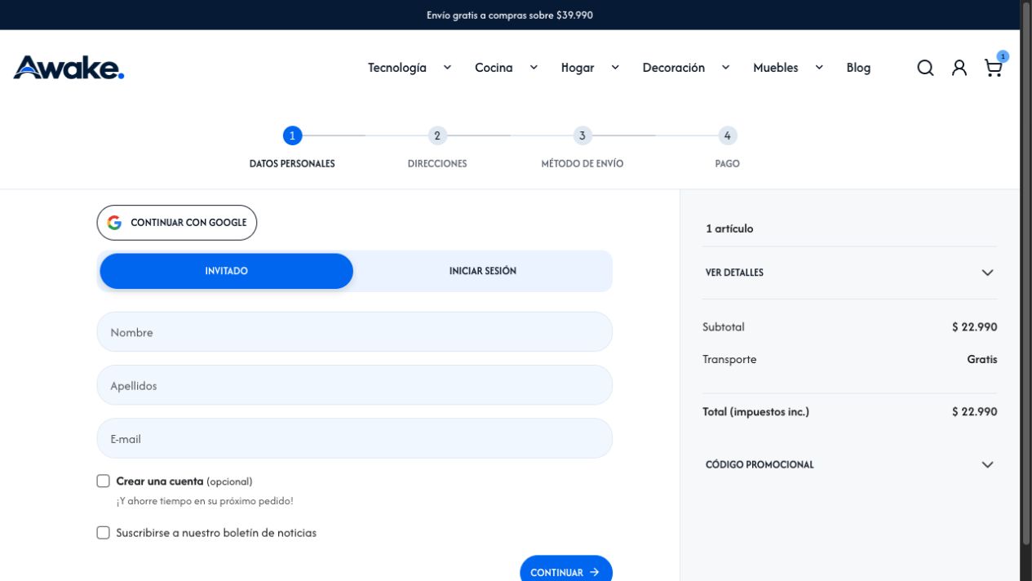The width and height of the screenshot is (1032, 581).
Task: Enable newsletter subscription checkbox
Action: pos(103,533)
